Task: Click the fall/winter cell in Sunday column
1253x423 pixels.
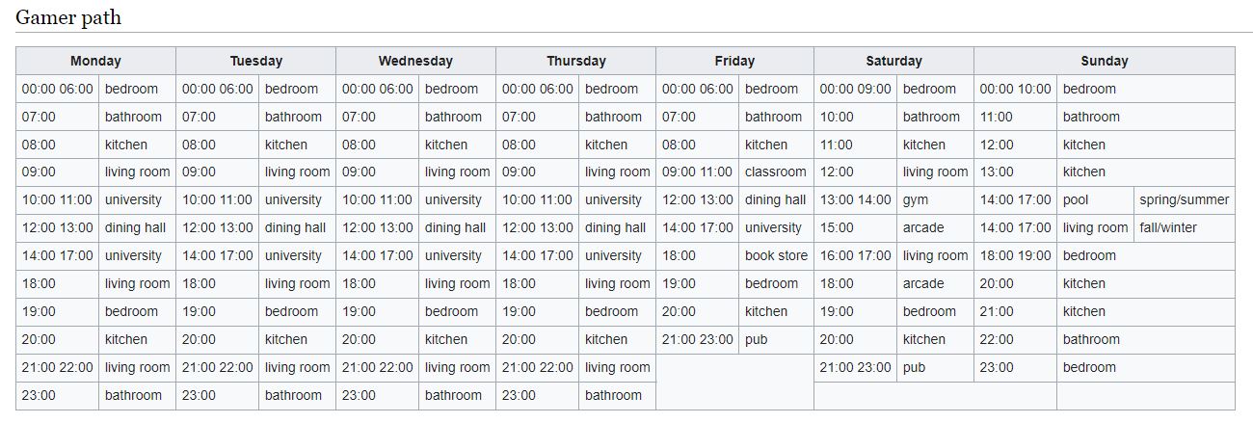Action: tap(1184, 228)
